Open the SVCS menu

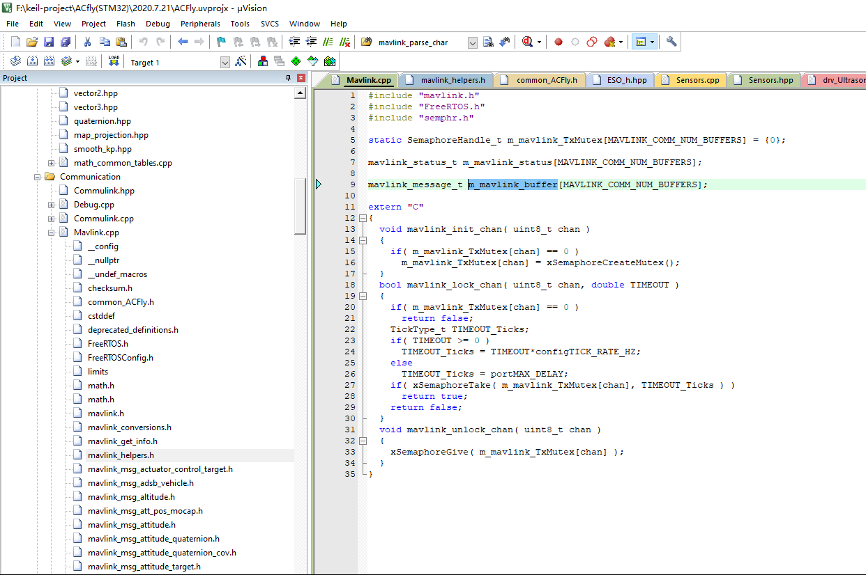(x=270, y=24)
